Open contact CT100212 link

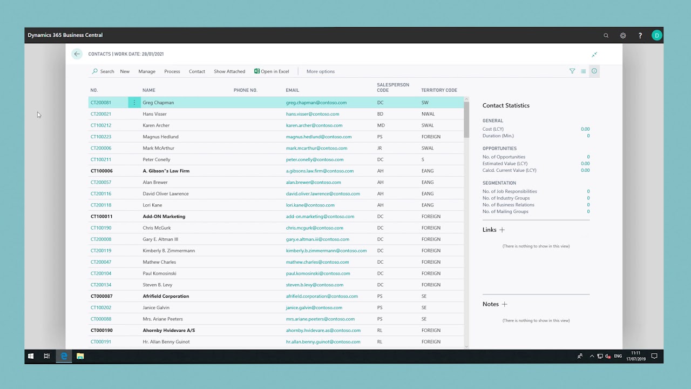[101, 125]
